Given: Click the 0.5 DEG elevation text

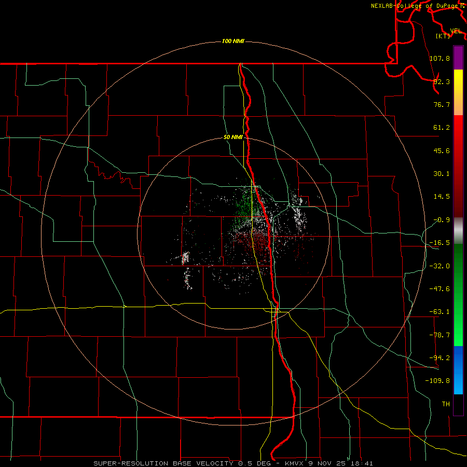Looking at the screenshot, I should click(x=254, y=463).
